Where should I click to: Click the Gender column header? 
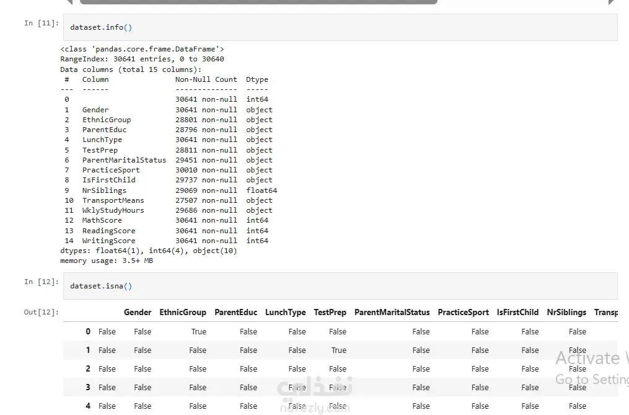(138, 313)
